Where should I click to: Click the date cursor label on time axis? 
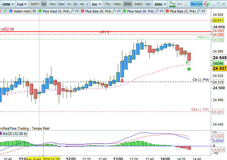(43, 158)
